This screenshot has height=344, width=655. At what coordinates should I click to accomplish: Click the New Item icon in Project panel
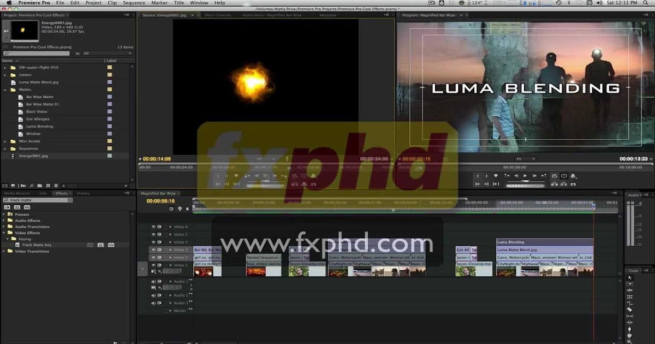pyautogui.click(x=47, y=186)
